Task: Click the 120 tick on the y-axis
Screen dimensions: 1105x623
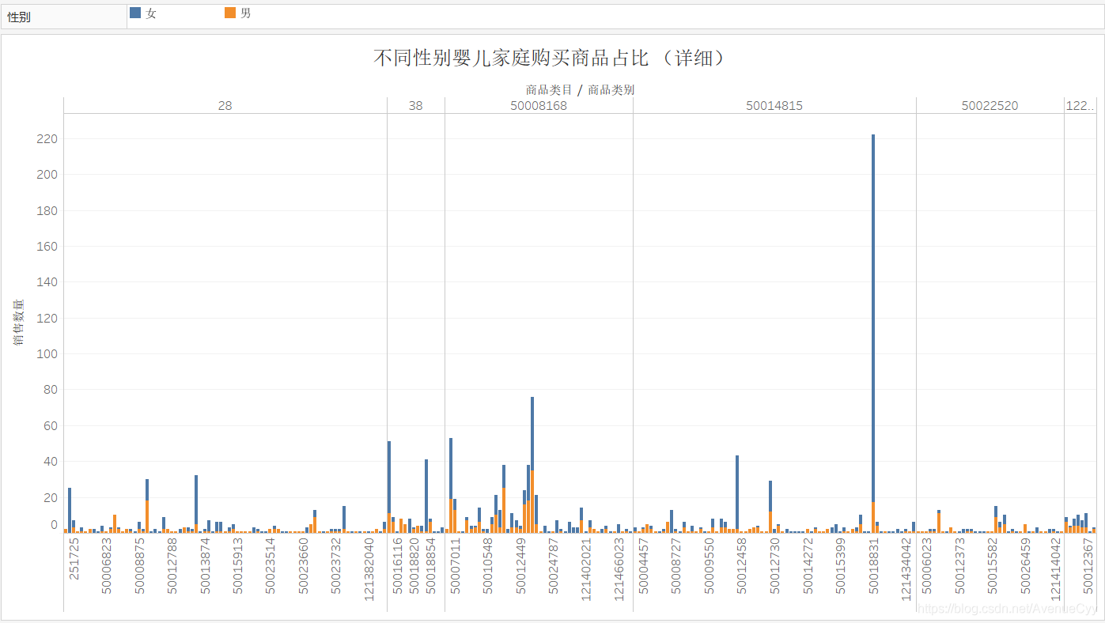Action: pyautogui.click(x=47, y=319)
